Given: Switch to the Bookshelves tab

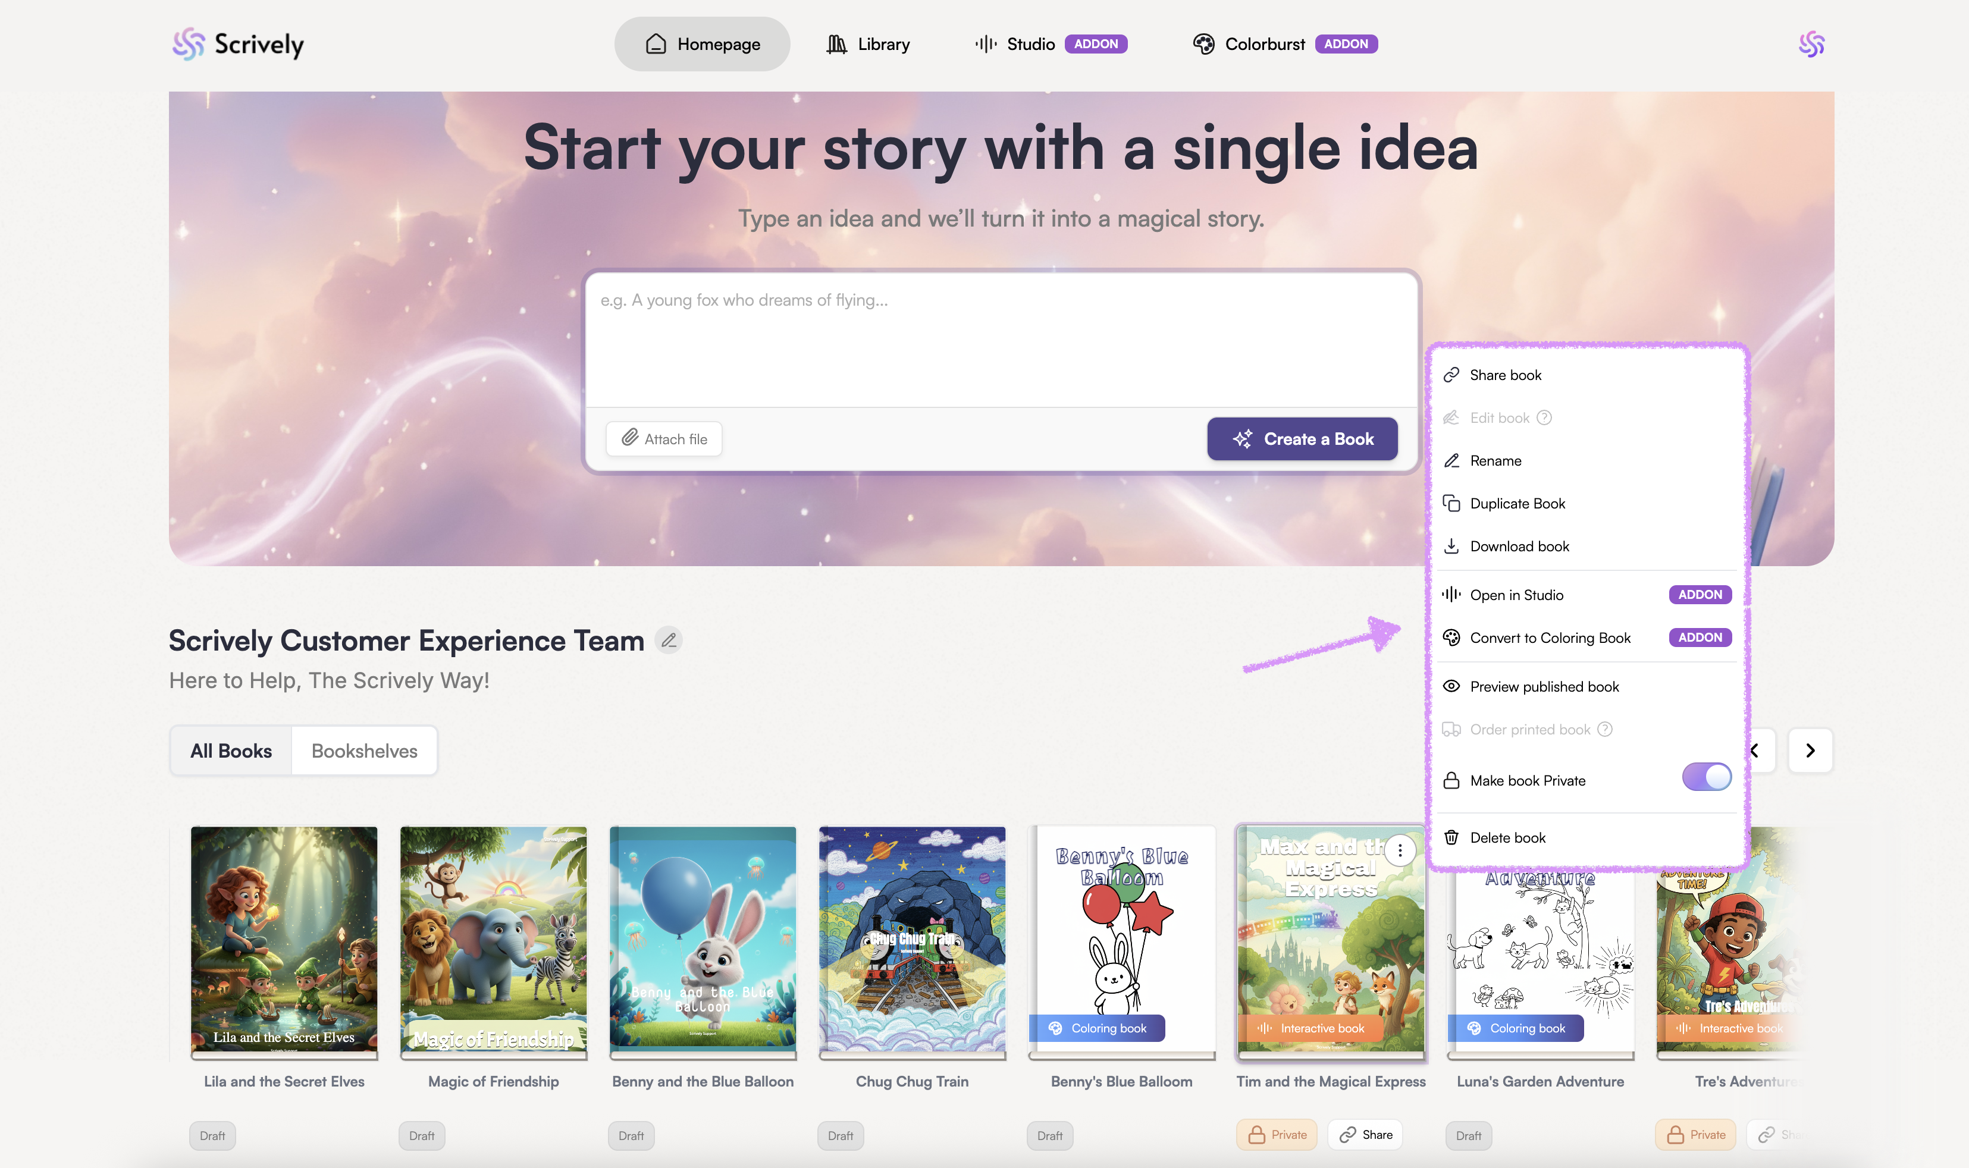Looking at the screenshot, I should click(x=365, y=751).
